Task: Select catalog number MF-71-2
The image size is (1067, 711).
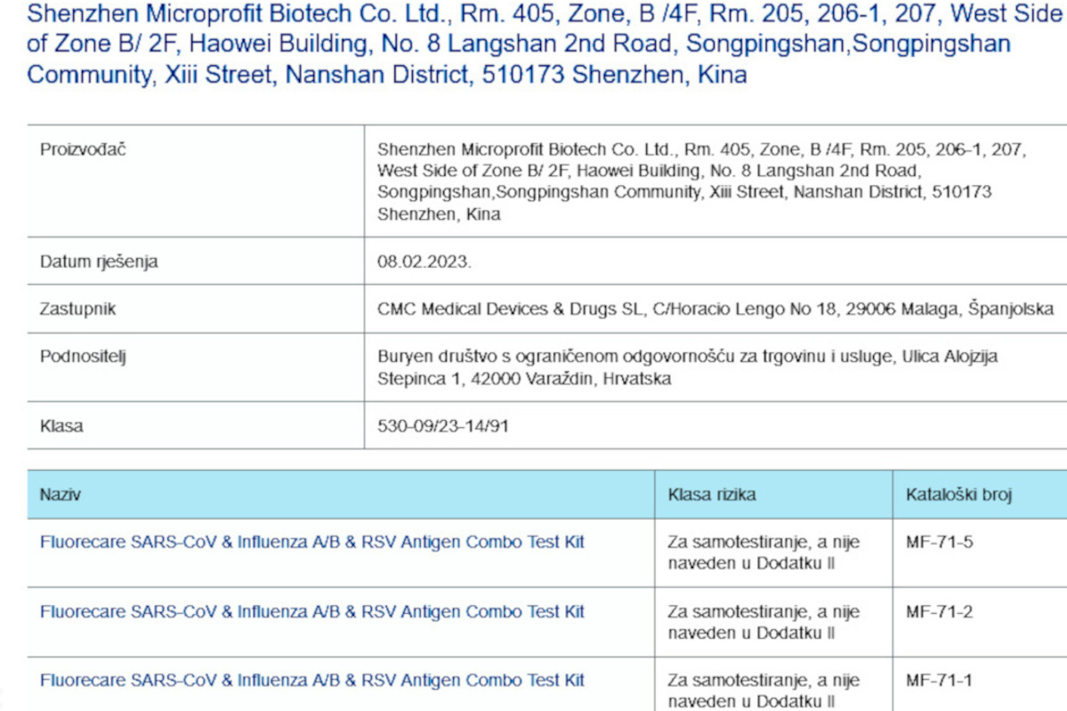Action: [x=939, y=611]
